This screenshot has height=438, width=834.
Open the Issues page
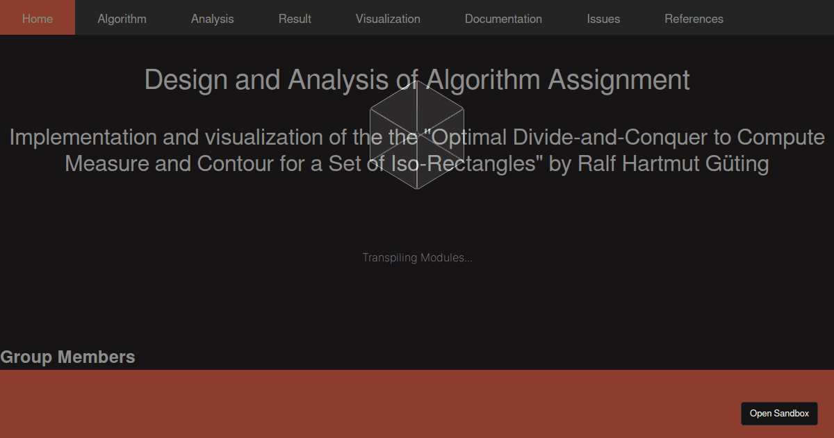pos(603,19)
